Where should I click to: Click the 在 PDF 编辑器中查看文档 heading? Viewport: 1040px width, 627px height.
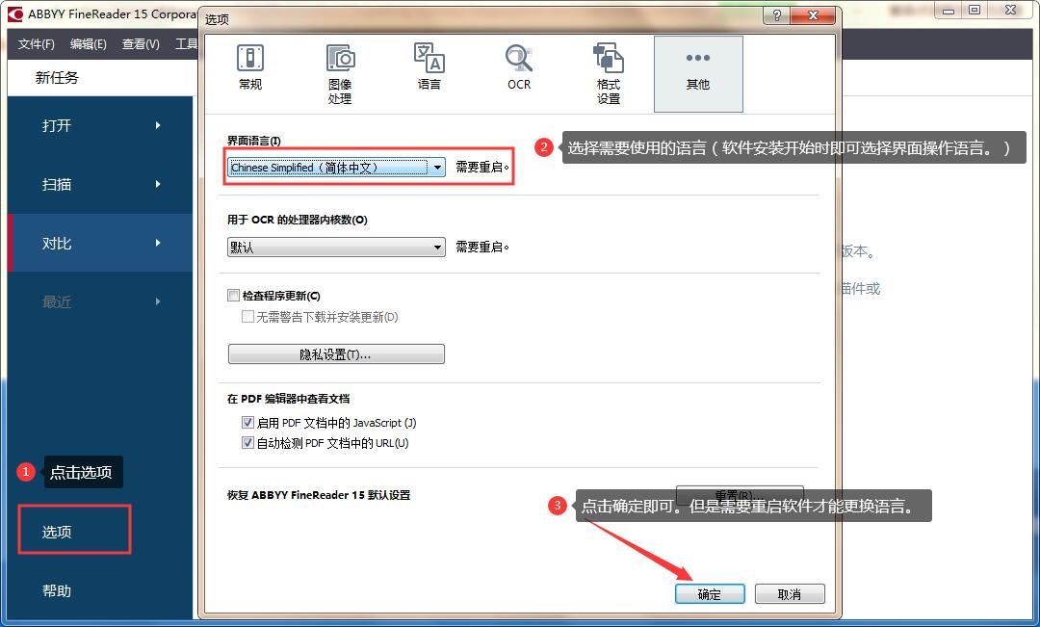(289, 399)
